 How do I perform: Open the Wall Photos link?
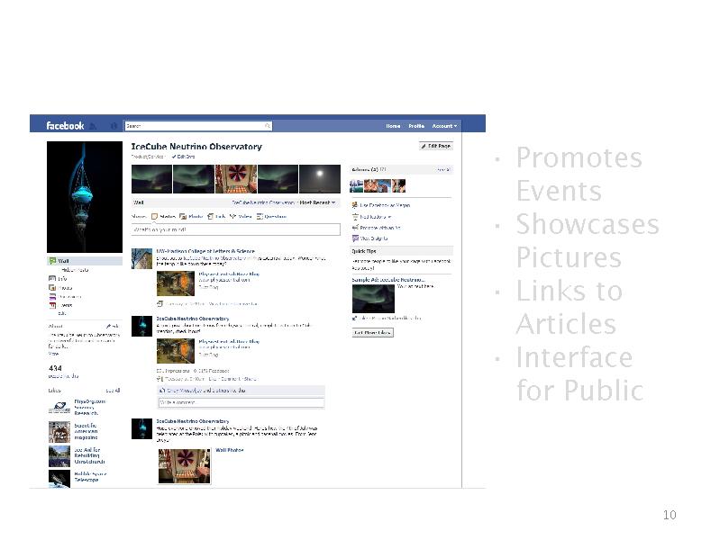tap(230, 450)
